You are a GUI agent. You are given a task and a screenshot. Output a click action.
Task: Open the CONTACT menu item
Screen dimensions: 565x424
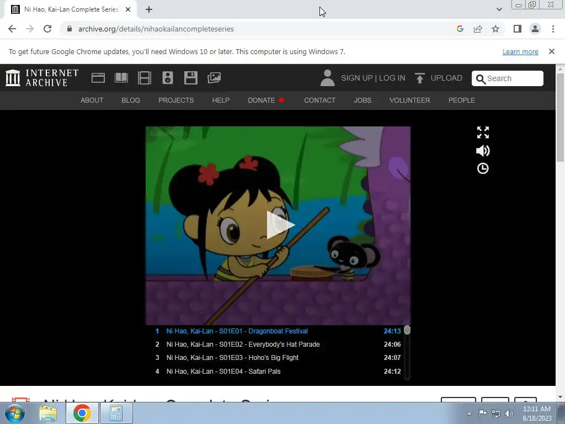(319, 100)
